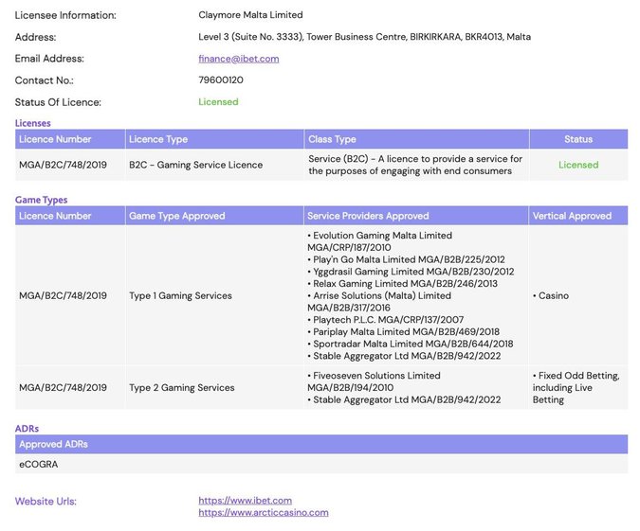Click Play'n Go Malta Limited entry
The width and height of the screenshot is (640, 531).
click(406, 259)
